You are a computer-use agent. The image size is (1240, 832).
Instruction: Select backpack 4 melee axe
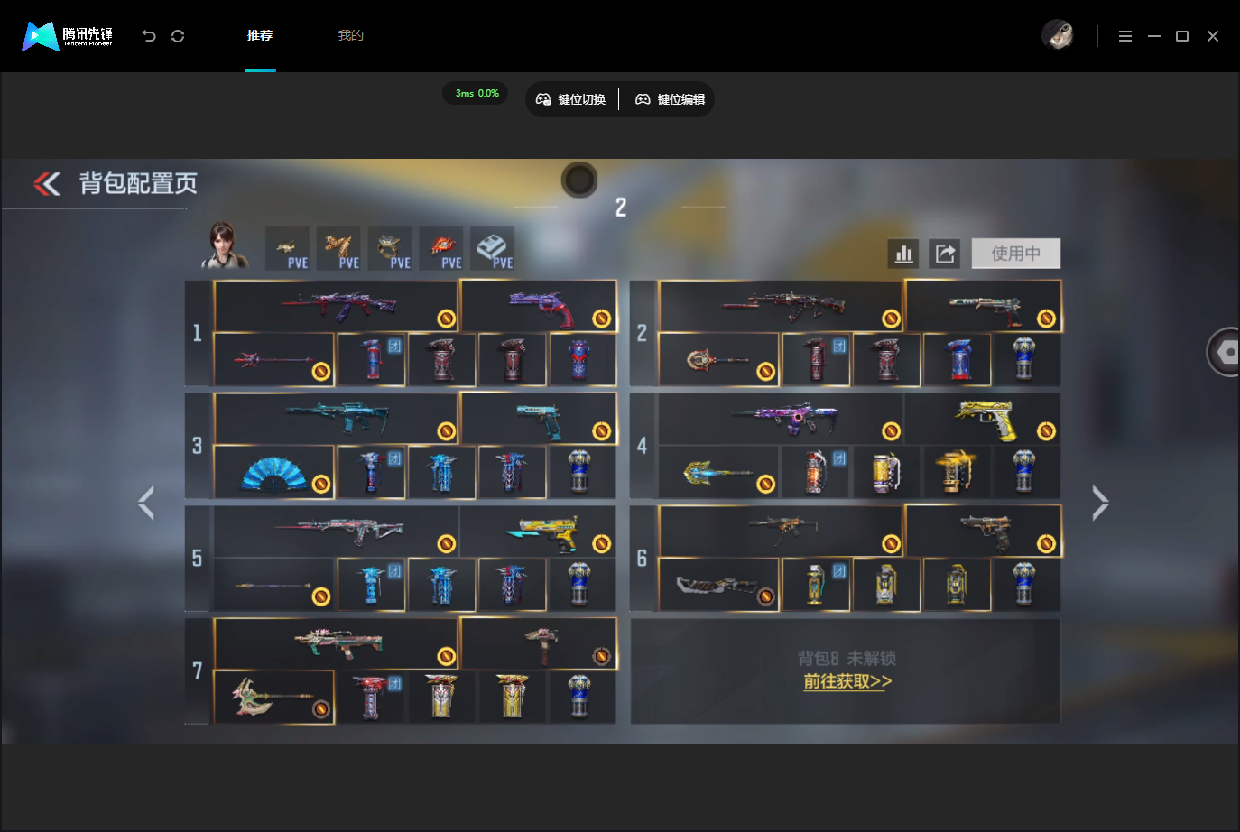(x=718, y=472)
